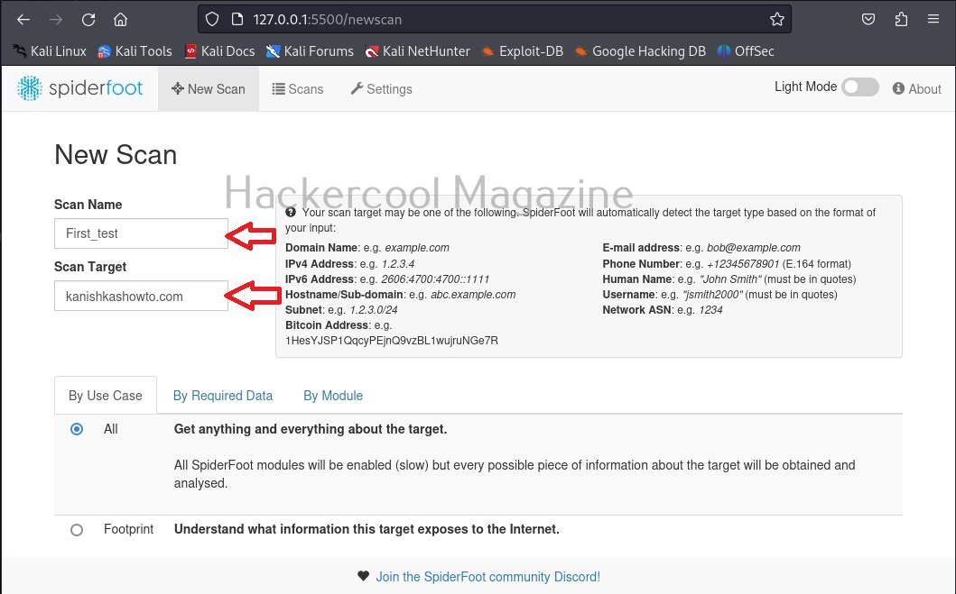Open the Google Hacking DB bookmark
This screenshot has height=594, width=956.
point(640,51)
